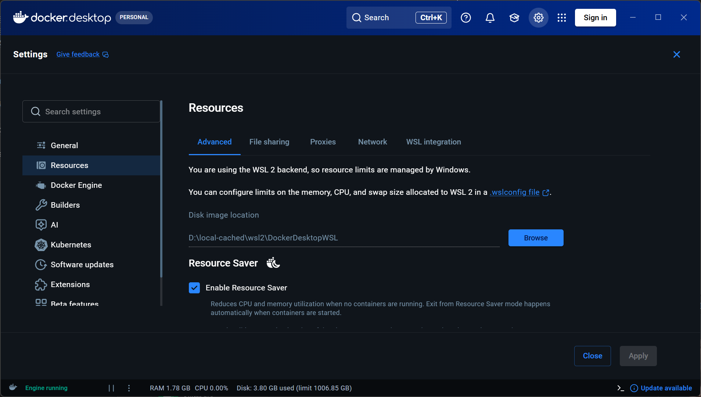701x397 pixels.
Task: Open the engine options three-dot menu
Action: click(x=129, y=388)
